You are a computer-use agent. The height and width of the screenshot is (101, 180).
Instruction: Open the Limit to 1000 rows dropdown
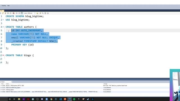point(30,13)
